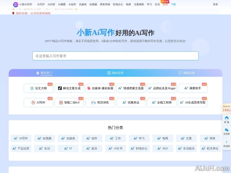
Task: Focus the 在这里输入写作要求 input field
Action: [x=115, y=56]
